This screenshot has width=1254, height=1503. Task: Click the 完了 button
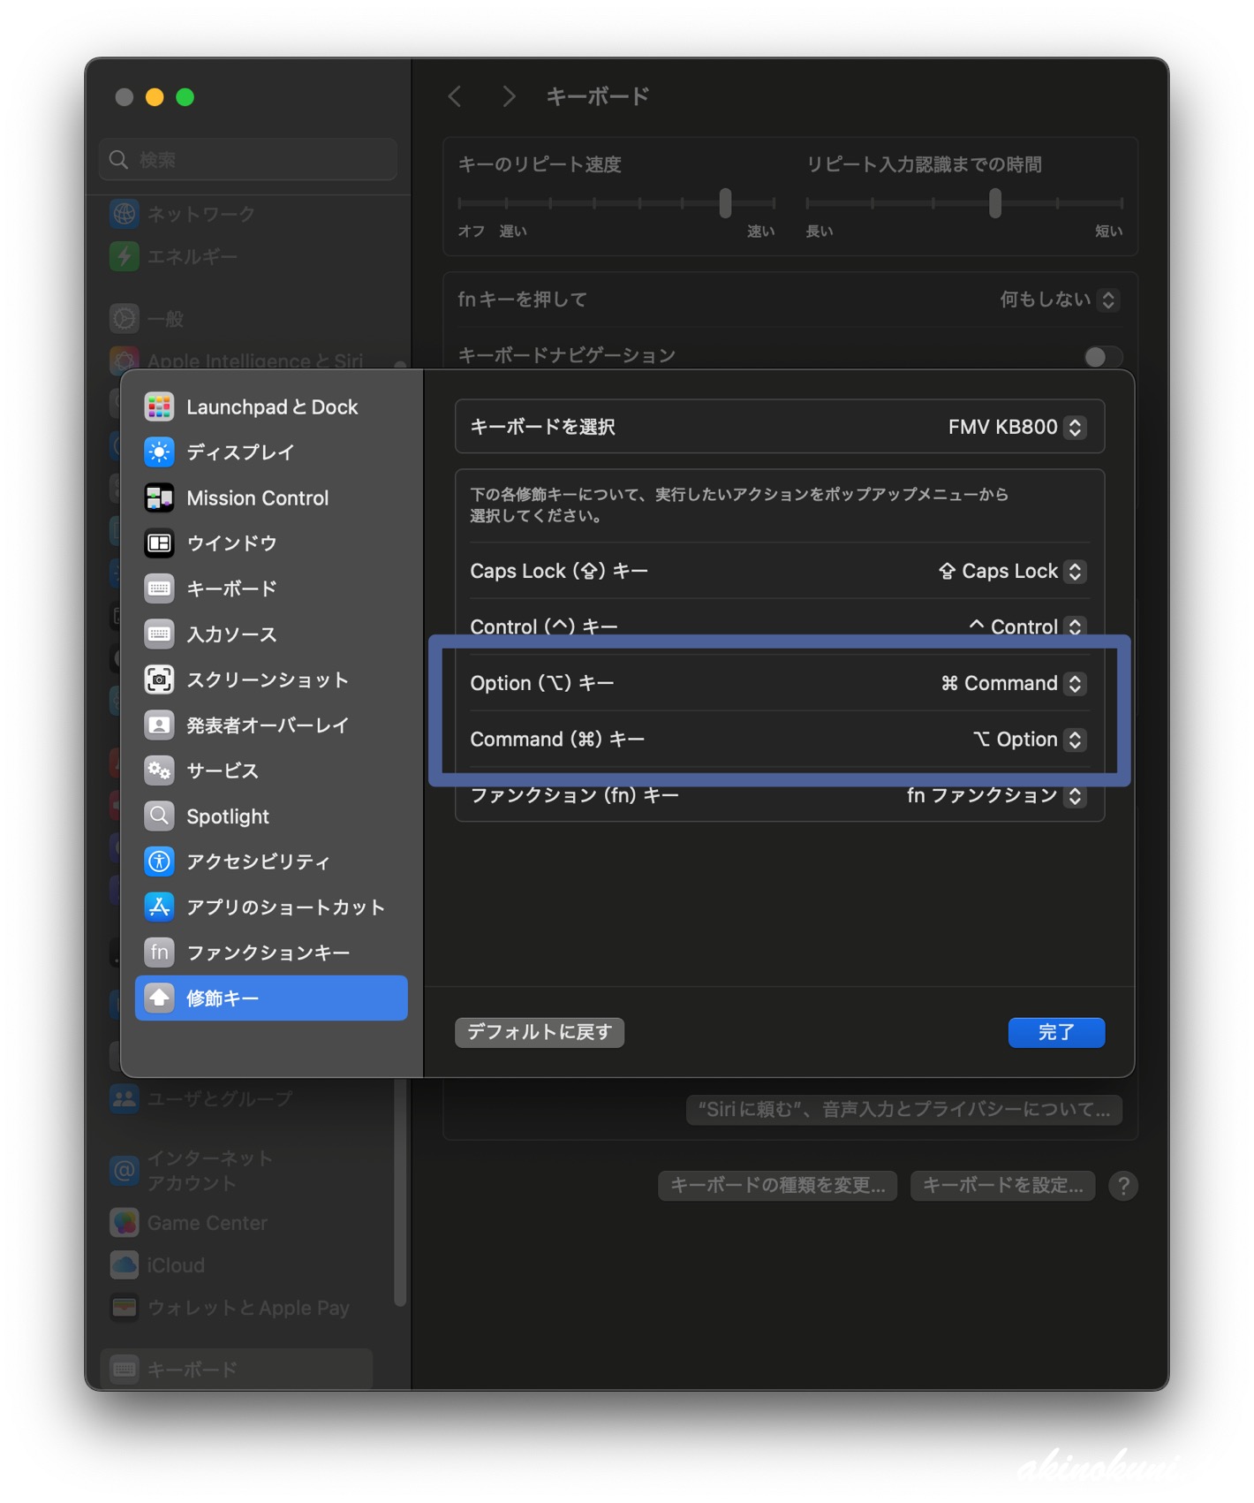(1056, 1032)
